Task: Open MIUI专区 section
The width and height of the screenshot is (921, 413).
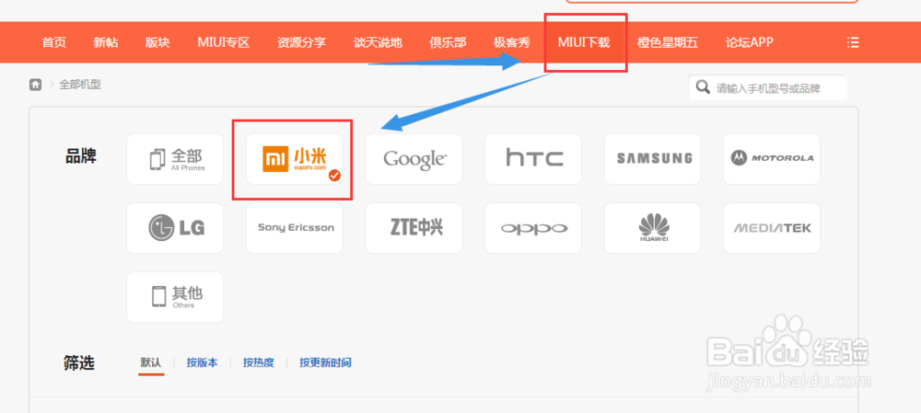Action: (x=223, y=42)
